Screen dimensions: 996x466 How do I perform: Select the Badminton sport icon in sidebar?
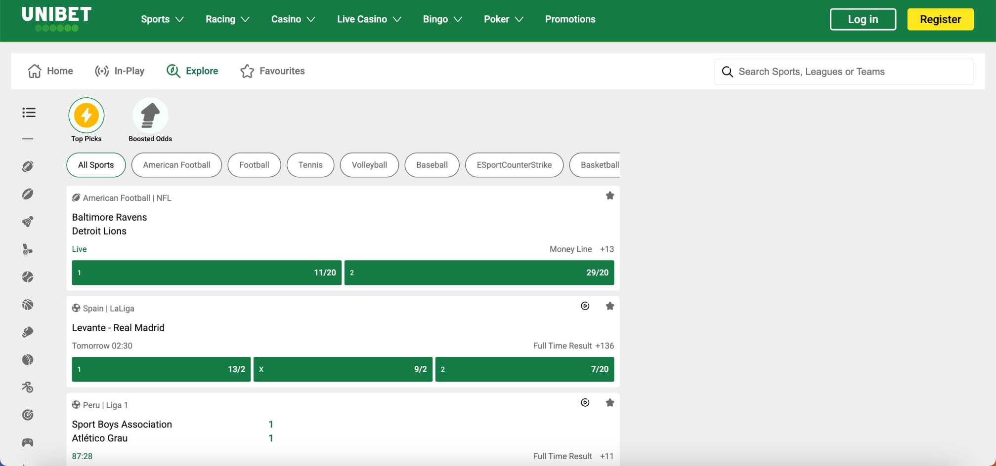28,222
